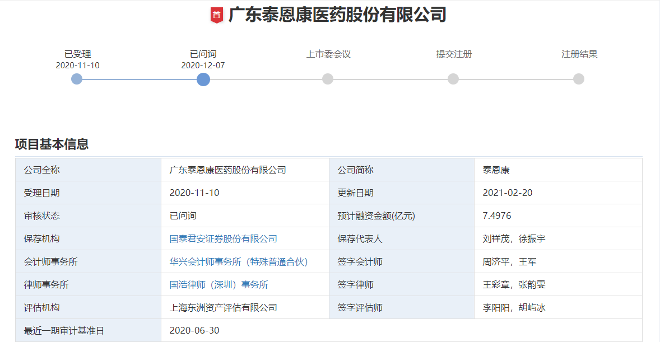This screenshot has width=660, height=342.
Task: Click the 保荐机构 label cell
Action: (x=89, y=239)
